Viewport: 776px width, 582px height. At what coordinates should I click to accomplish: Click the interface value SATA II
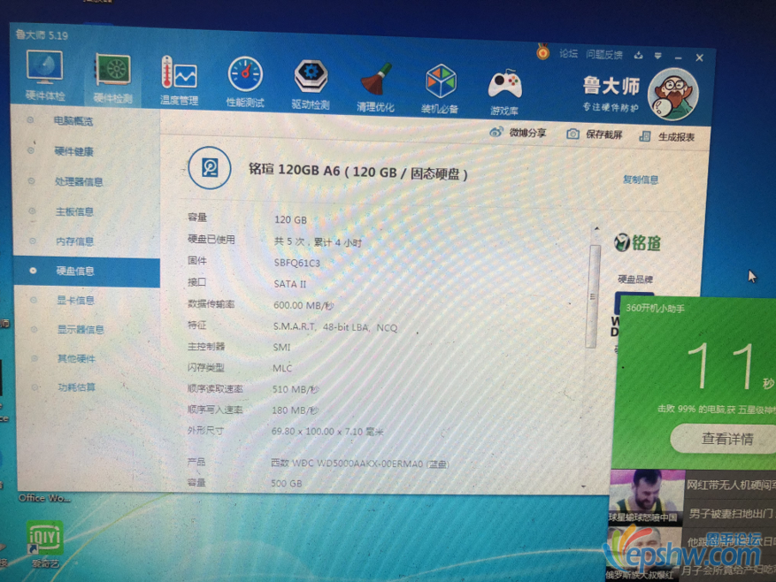point(290,284)
